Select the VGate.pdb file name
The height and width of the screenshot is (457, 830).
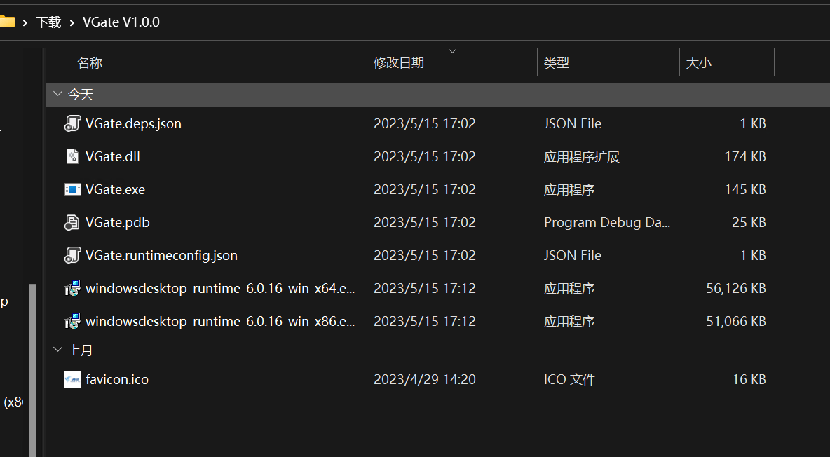(x=118, y=222)
